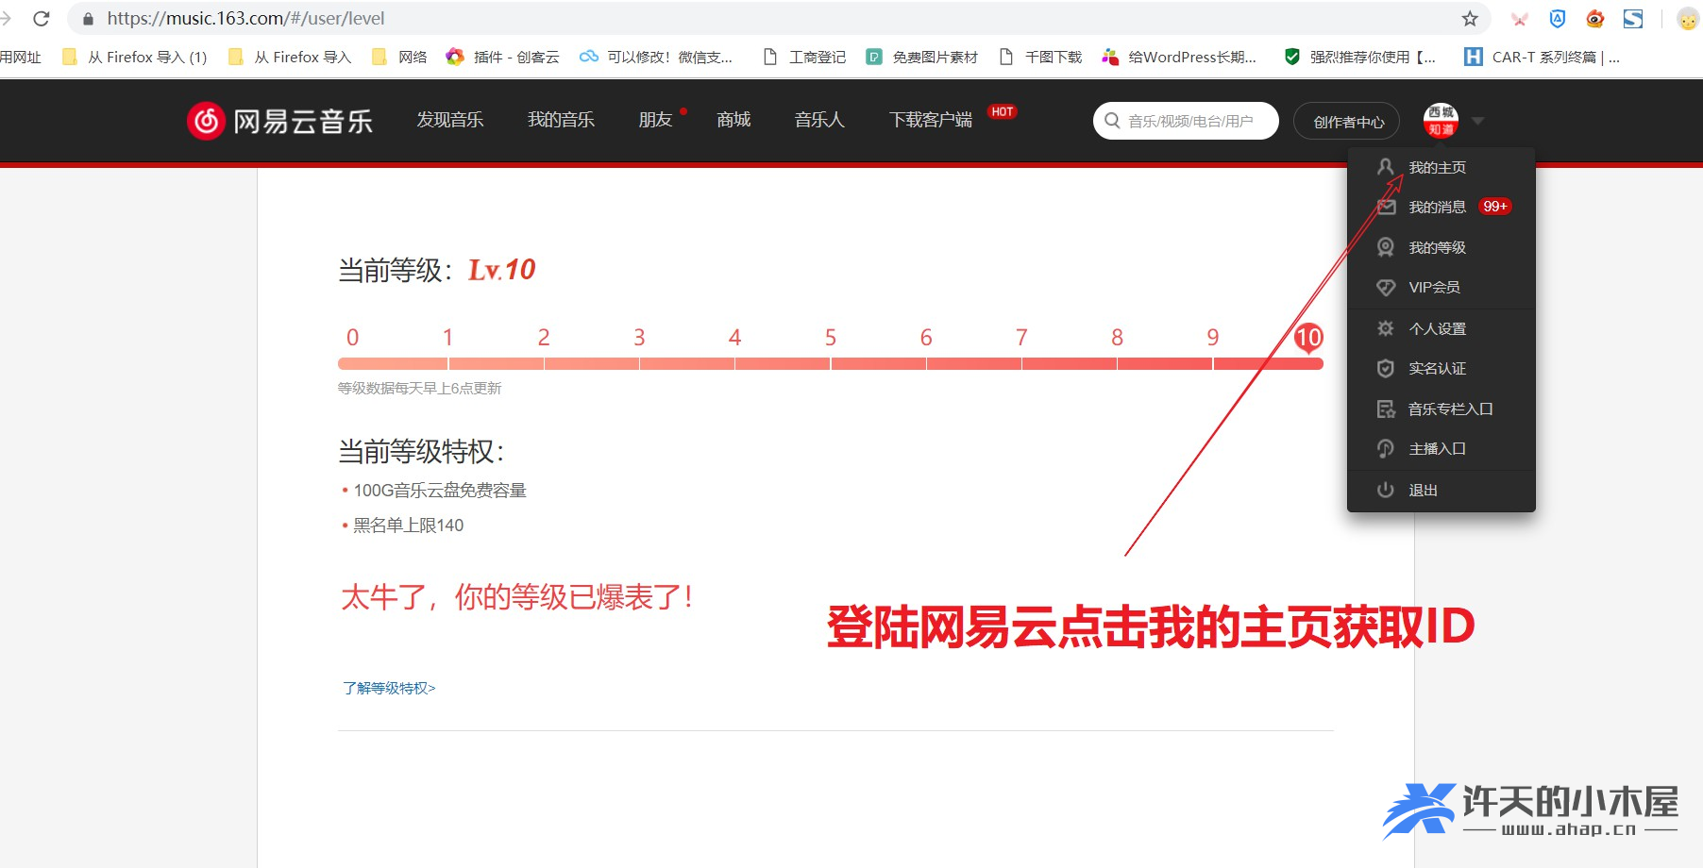
Task: Open the Weibo extension icon
Action: tap(1595, 18)
